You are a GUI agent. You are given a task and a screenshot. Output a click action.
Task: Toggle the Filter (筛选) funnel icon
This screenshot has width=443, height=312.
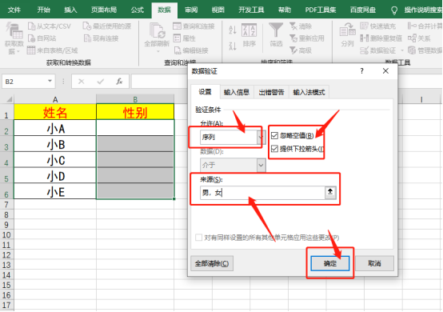[276, 30]
